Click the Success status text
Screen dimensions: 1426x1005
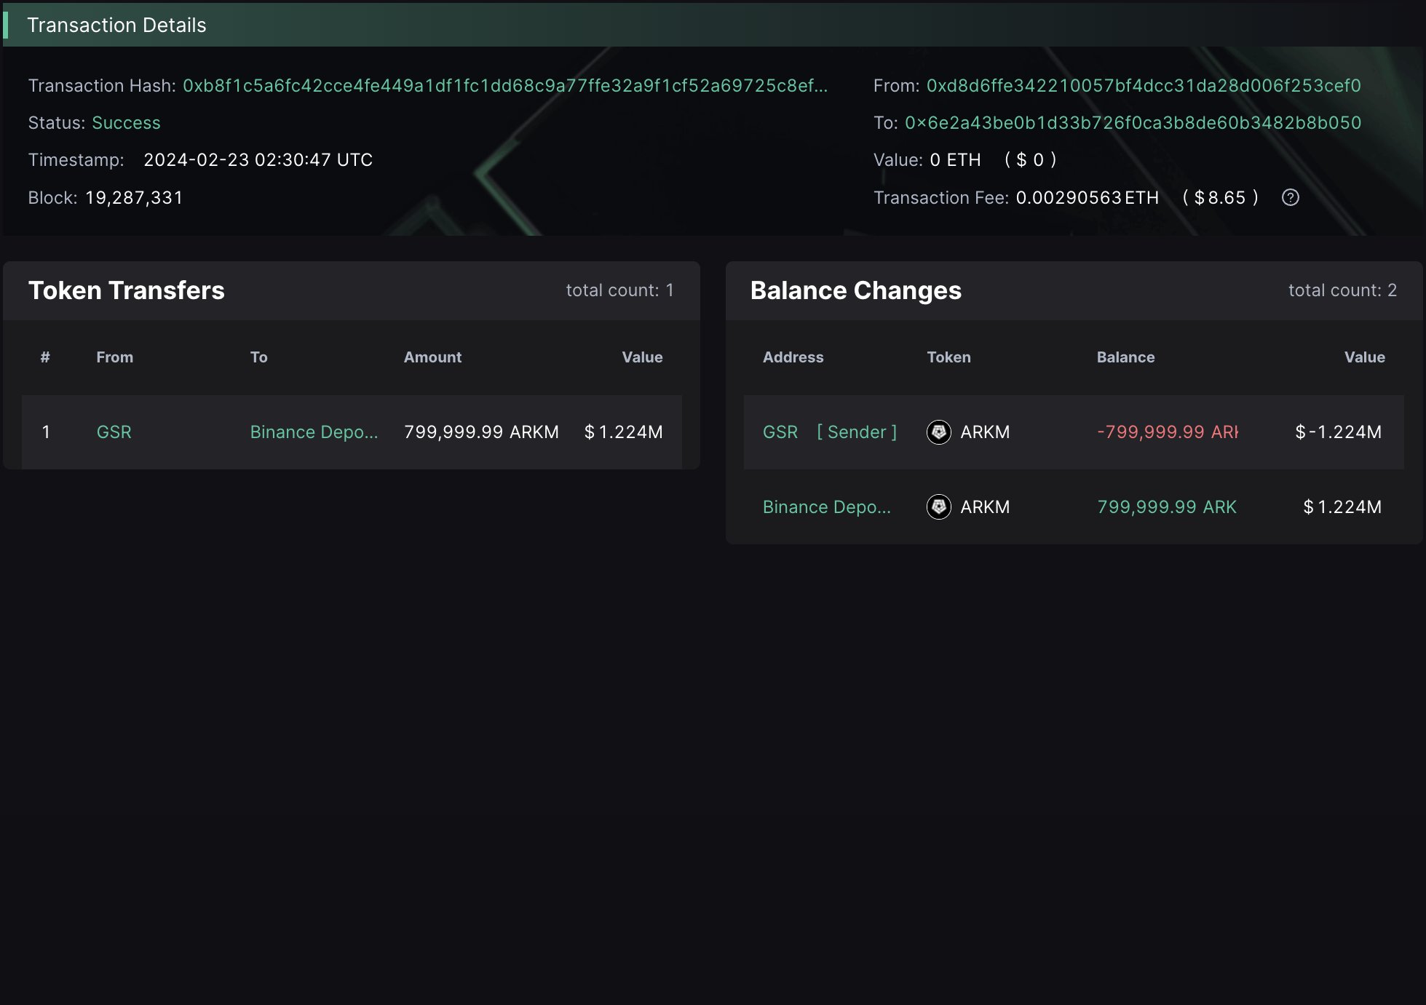126,123
